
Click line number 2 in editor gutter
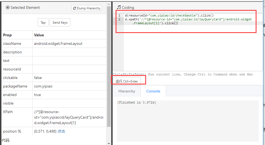click(x=119, y=19)
